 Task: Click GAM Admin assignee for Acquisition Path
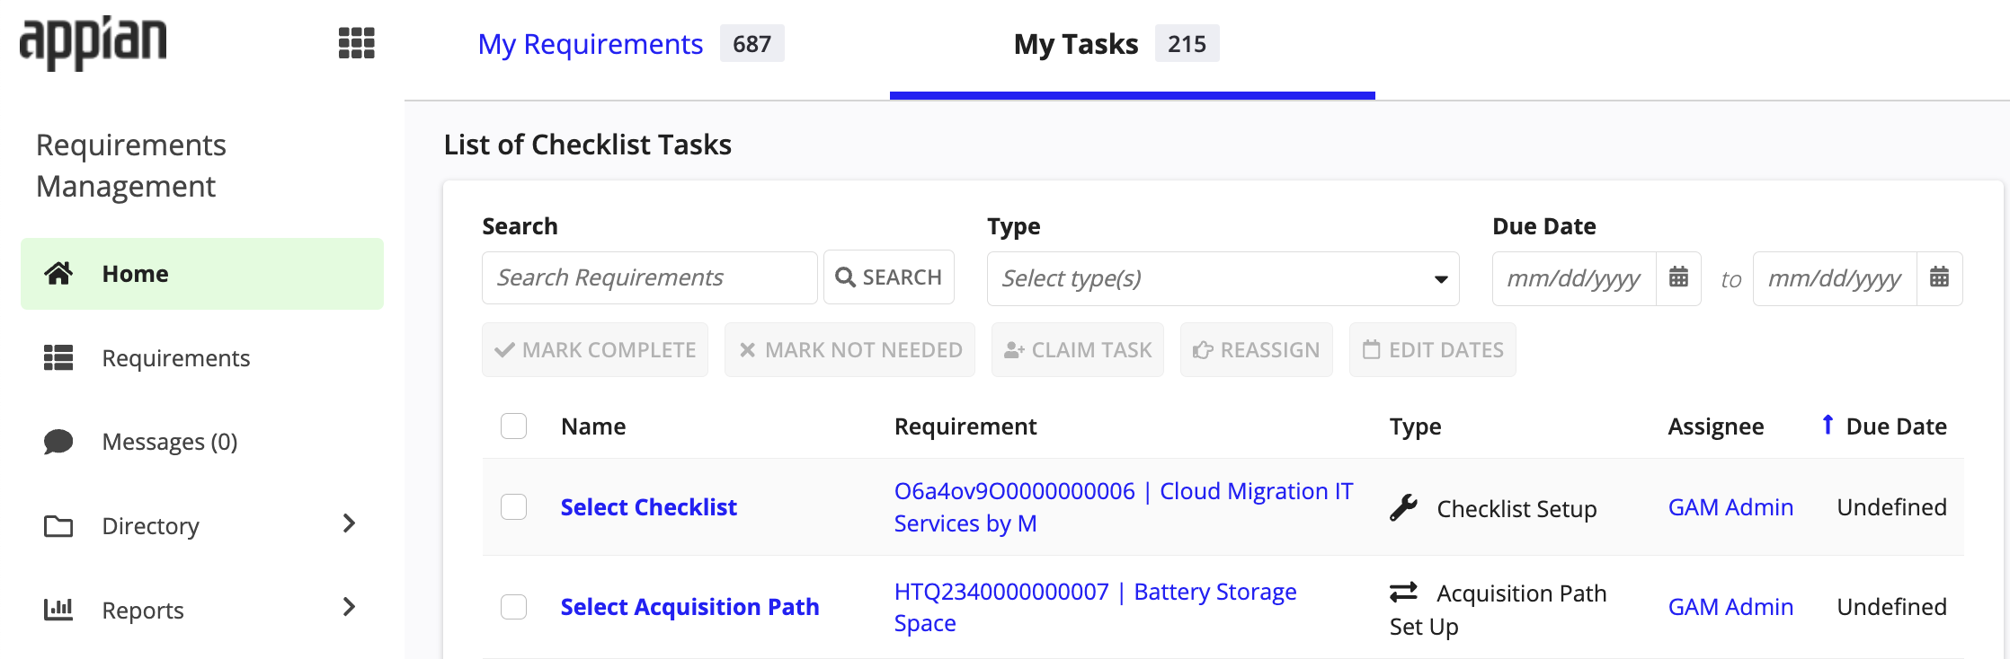[x=1730, y=607]
